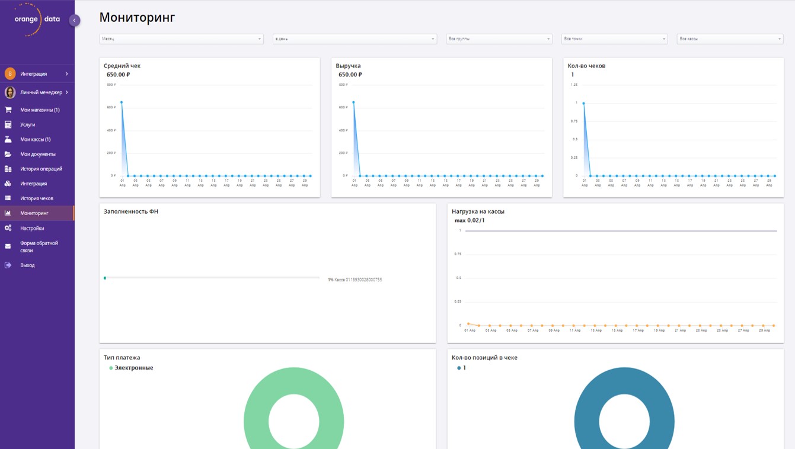Viewport: 795px width, 449px height.
Task: Click the calculator icon next to Услуги
Action: [8, 124]
